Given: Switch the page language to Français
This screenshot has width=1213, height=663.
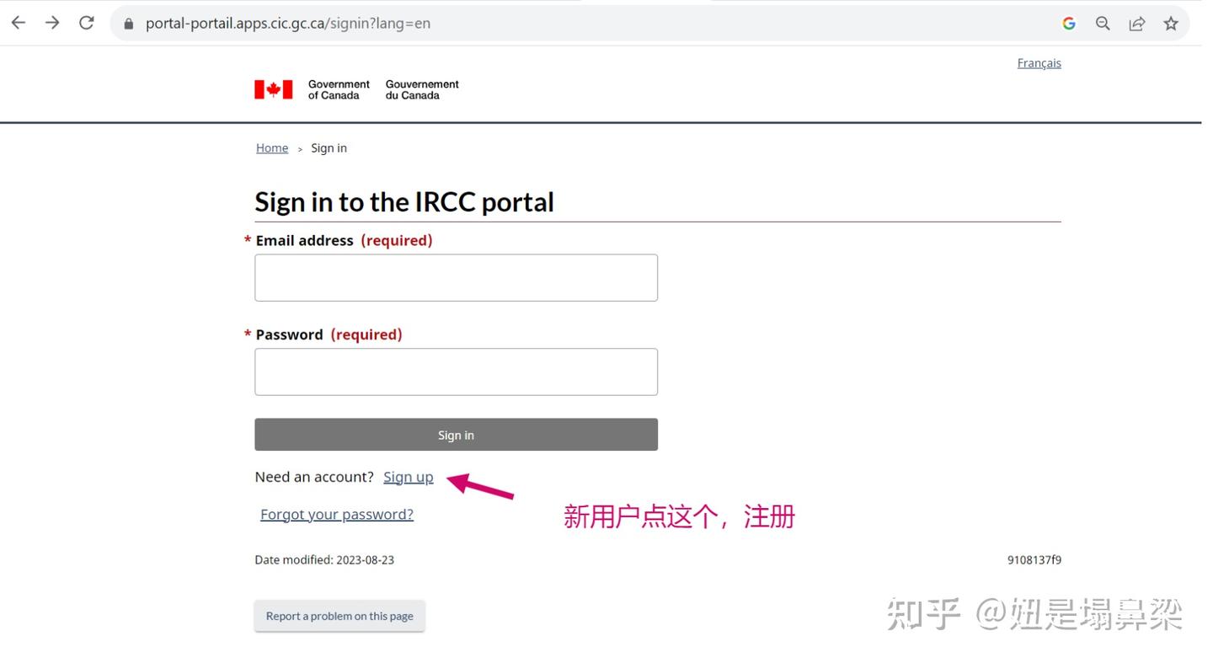Looking at the screenshot, I should tap(1039, 62).
